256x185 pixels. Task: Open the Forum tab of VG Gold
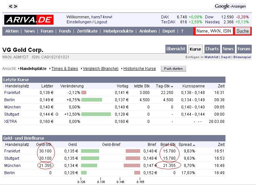click(x=244, y=49)
